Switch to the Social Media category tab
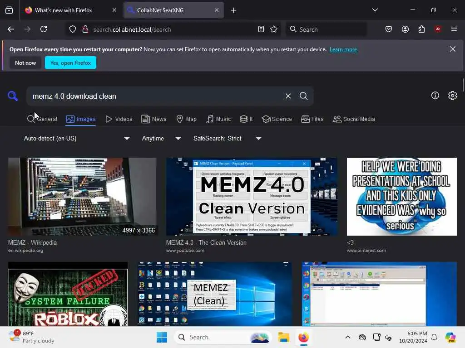 pyautogui.click(x=354, y=119)
